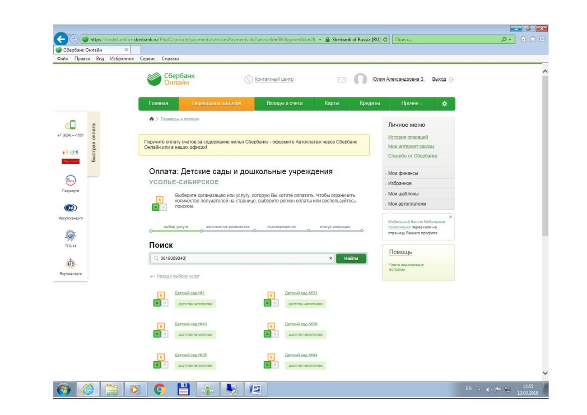Viewport: 587px width, 415px height.
Task: Click the taskbar volume speaker icon
Action: [489, 390]
